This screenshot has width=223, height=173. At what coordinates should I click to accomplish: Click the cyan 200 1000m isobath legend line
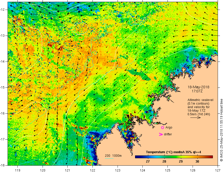point(109,158)
